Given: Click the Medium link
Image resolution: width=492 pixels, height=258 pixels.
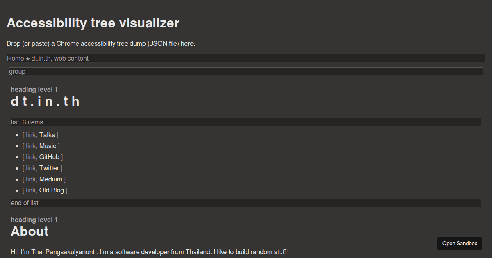Looking at the screenshot, I should pos(50,179).
